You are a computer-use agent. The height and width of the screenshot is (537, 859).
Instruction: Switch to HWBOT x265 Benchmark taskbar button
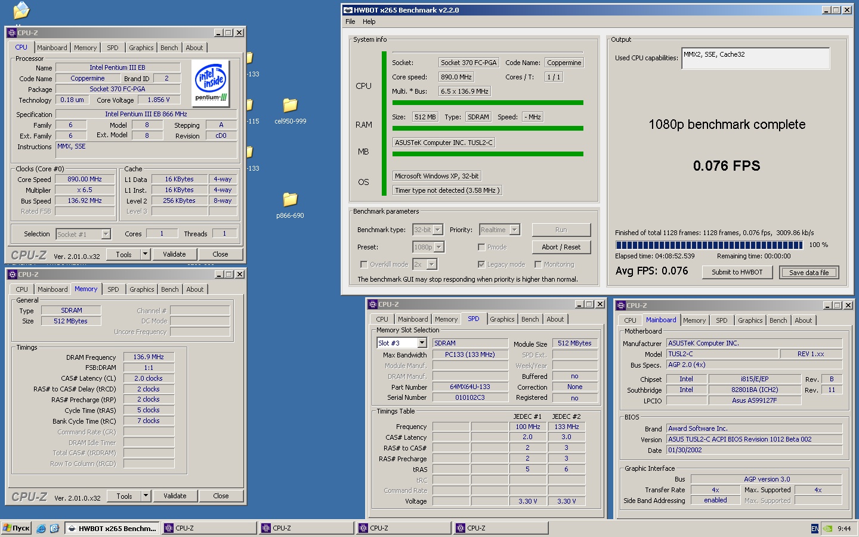[x=112, y=528]
